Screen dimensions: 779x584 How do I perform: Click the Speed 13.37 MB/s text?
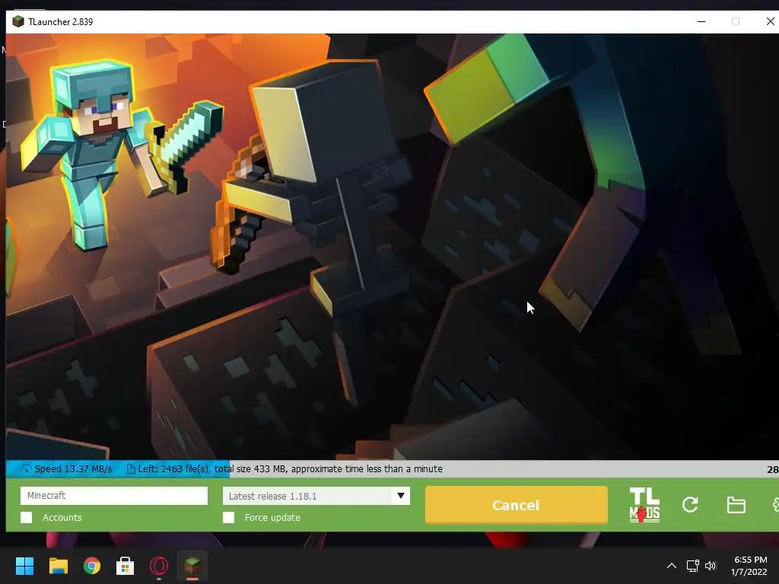coord(74,468)
